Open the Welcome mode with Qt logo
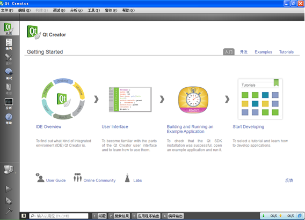The image size is (305, 220). [9, 28]
